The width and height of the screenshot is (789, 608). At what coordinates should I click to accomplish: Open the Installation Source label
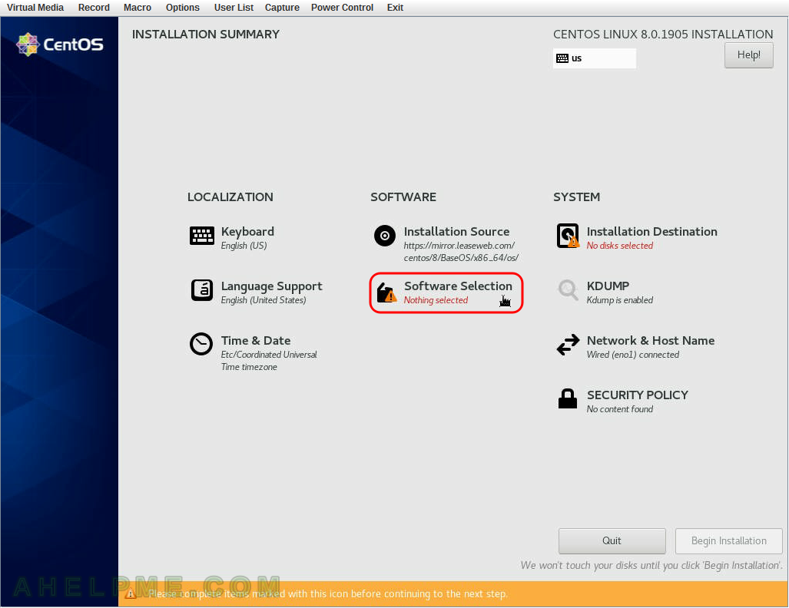point(456,231)
